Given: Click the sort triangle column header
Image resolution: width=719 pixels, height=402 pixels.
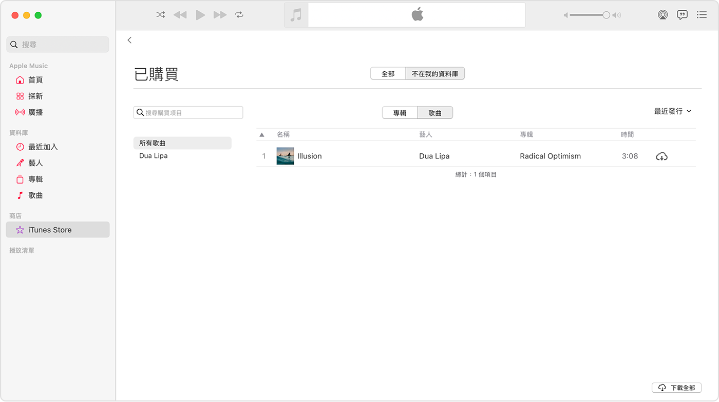Looking at the screenshot, I should coord(262,135).
